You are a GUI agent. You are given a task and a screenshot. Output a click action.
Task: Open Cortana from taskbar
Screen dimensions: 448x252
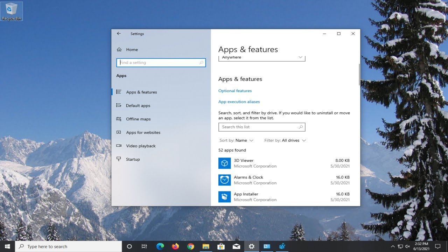pyautogui.click(x=129, y=246)
